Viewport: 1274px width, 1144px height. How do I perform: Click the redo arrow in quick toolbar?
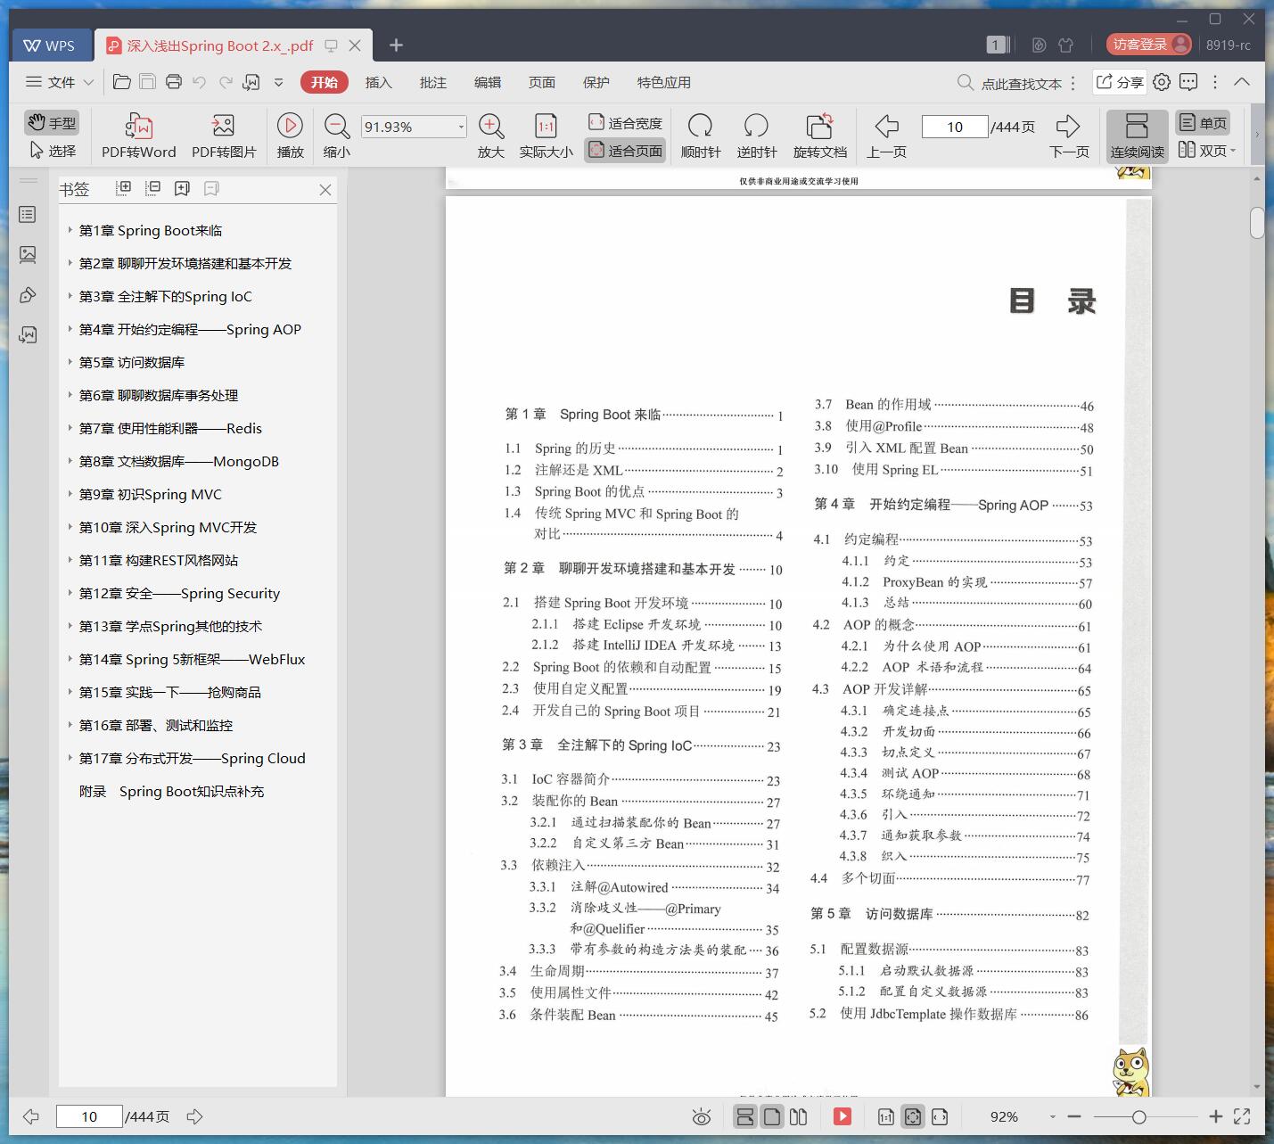[226, 82]
